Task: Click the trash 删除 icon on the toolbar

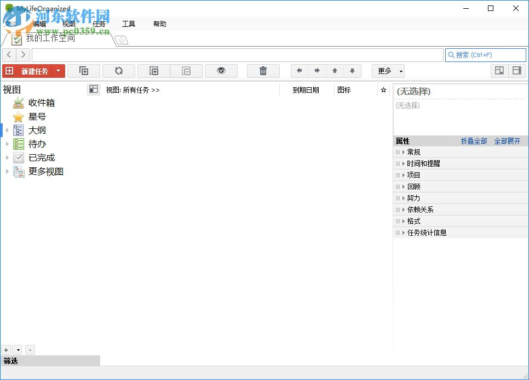Action: click(x=263, y=71)
